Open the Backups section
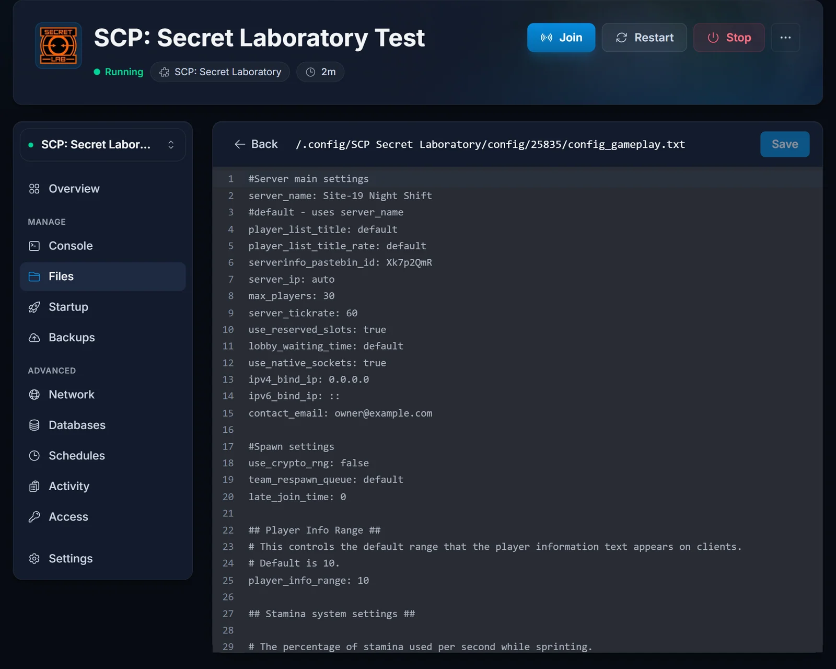 pos(103,338)
